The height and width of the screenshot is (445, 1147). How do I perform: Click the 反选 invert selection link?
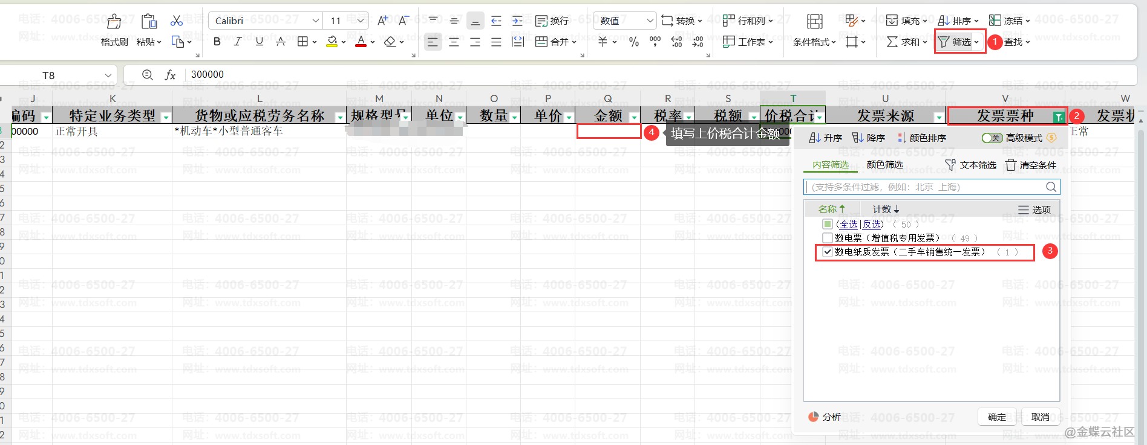(872, 224)
